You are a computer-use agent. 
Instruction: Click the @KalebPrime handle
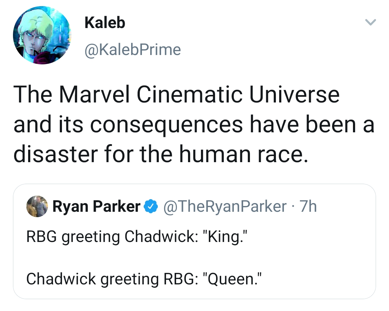point(132,50)
